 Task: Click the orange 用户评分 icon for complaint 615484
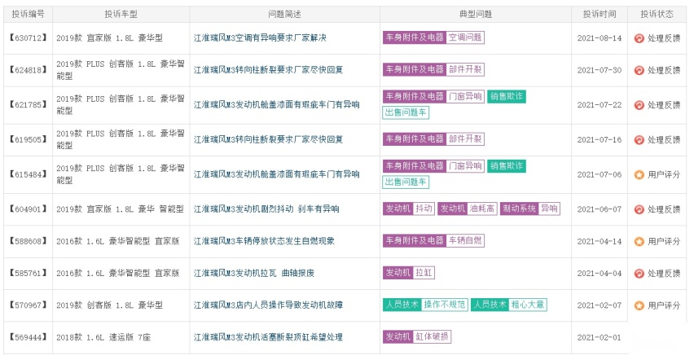[639, 174]
